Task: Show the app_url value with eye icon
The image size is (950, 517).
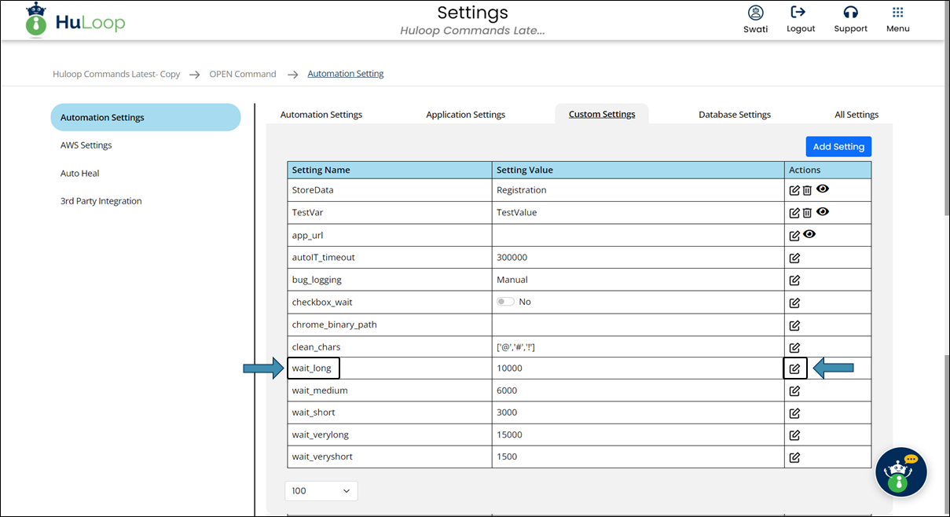Action: pos(809,234)
